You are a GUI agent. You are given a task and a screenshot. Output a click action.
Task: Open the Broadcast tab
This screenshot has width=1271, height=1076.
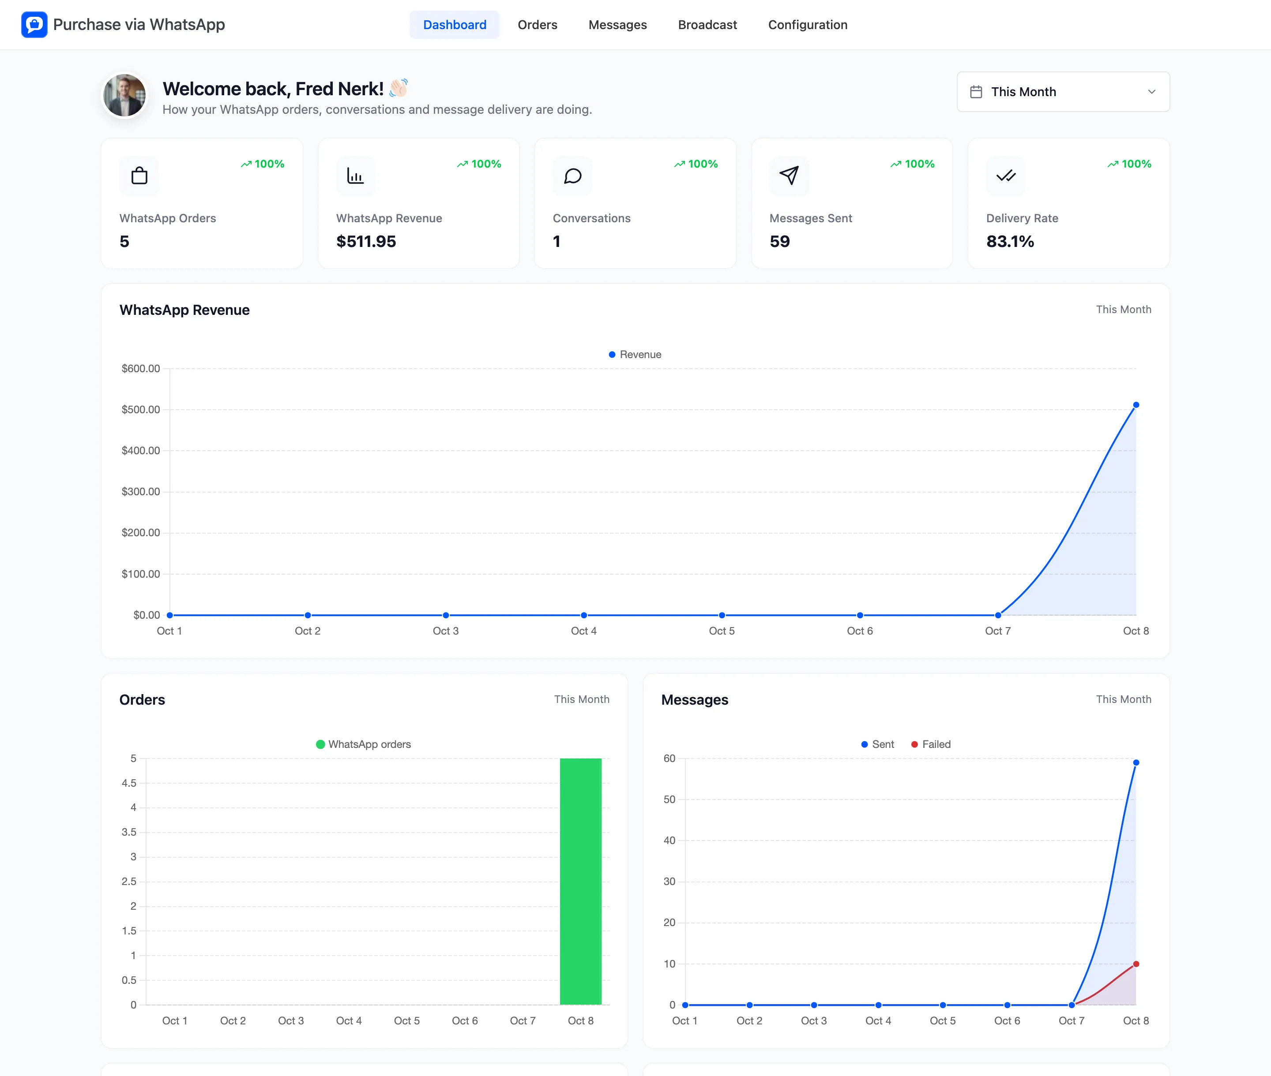click(707, 25)
